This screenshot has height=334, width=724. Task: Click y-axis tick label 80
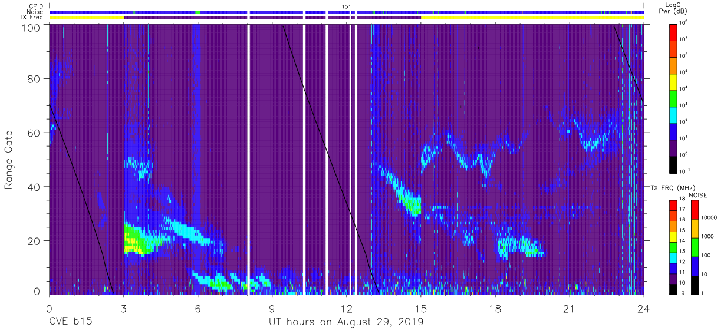32,79
